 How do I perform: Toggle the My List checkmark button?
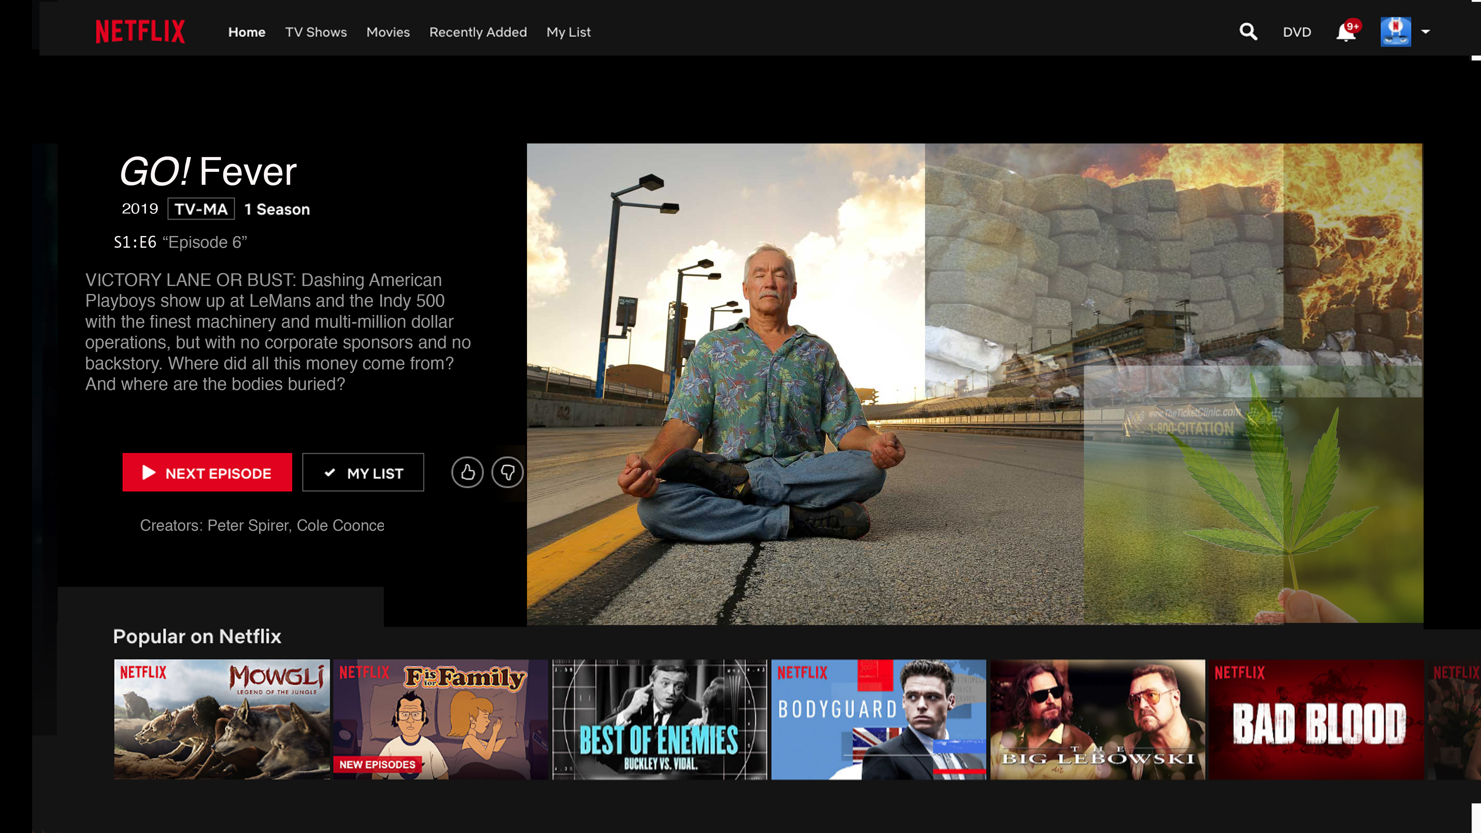(363, 473)
